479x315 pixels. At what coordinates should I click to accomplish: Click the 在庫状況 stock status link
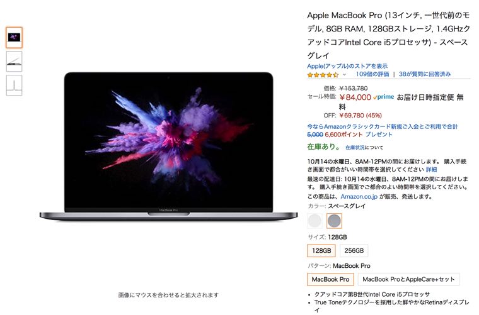pos(355,148)
